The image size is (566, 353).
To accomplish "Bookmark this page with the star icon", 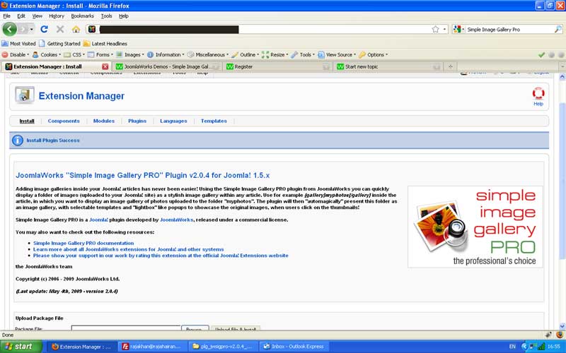I will [435, 29].
